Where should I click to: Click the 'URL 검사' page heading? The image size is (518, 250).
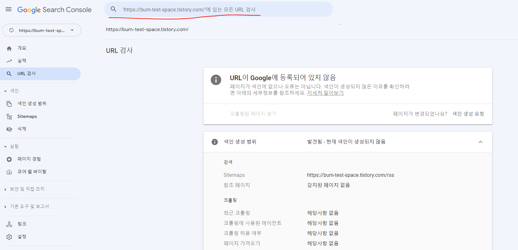[x=119, y=51]
